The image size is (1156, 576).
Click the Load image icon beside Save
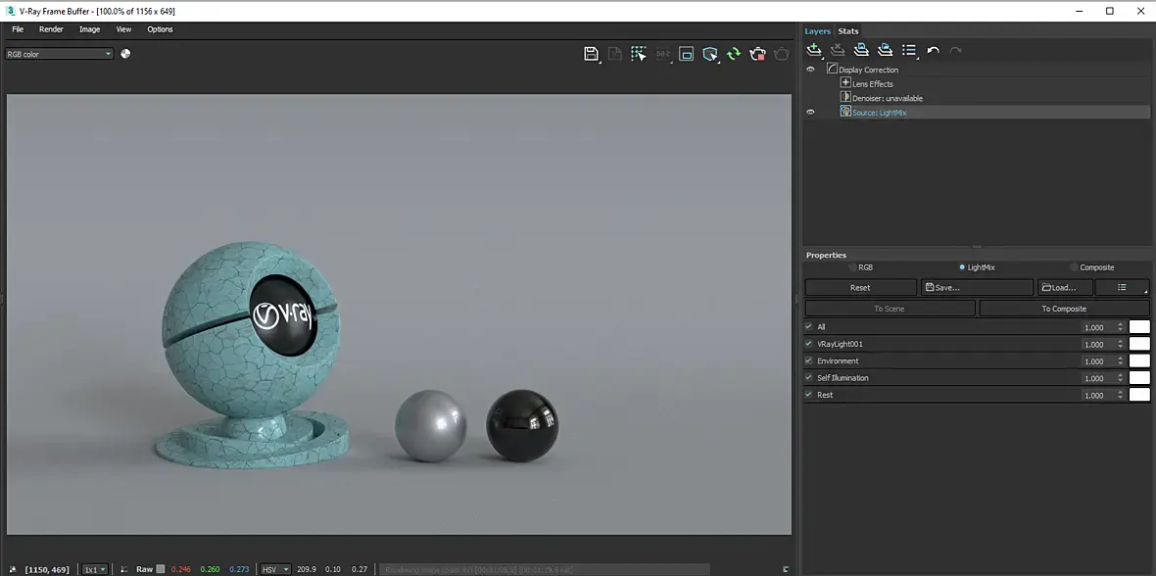(615, 54)
